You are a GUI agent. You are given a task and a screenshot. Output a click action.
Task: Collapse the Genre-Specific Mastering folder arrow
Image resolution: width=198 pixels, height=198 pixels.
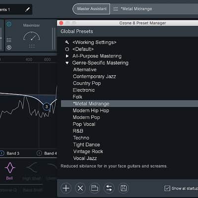click(x=67, y=63)
